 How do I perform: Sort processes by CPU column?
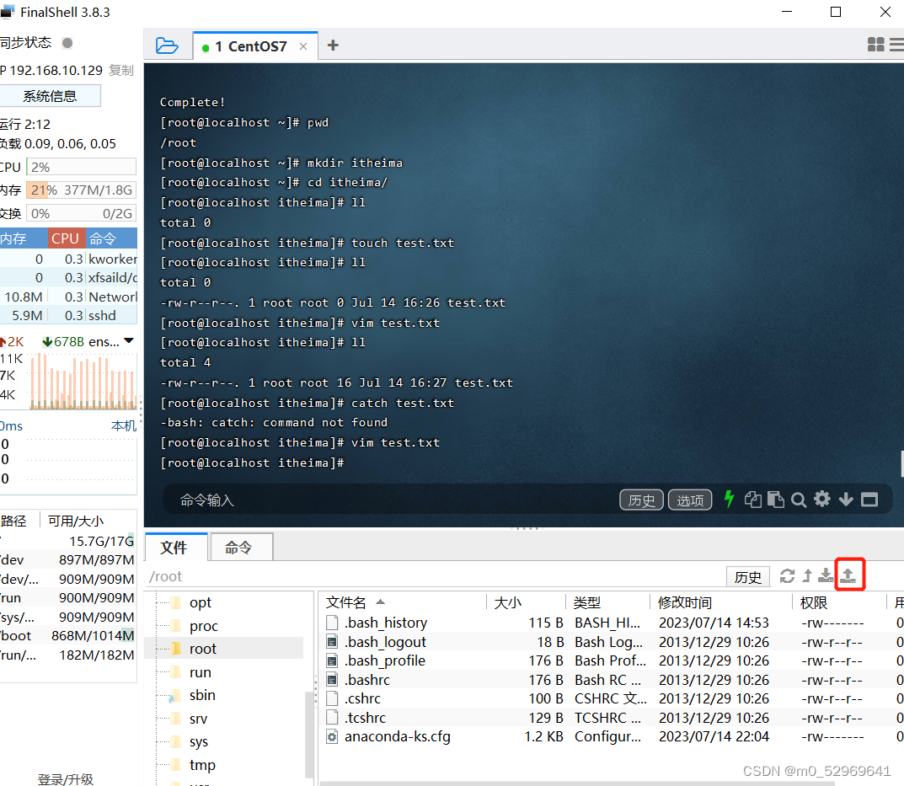coord(67,238)
